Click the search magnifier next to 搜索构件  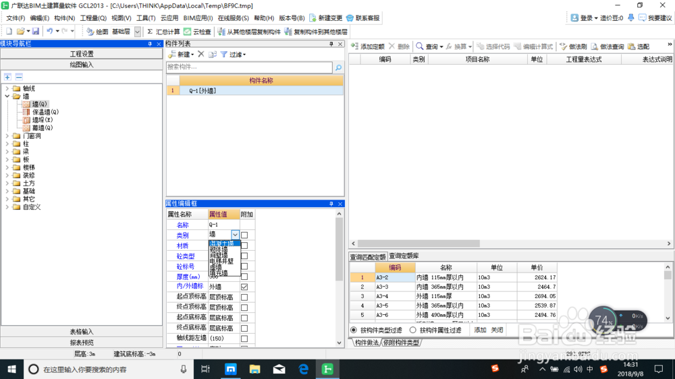pyautogui.click(x=338, y=67)
